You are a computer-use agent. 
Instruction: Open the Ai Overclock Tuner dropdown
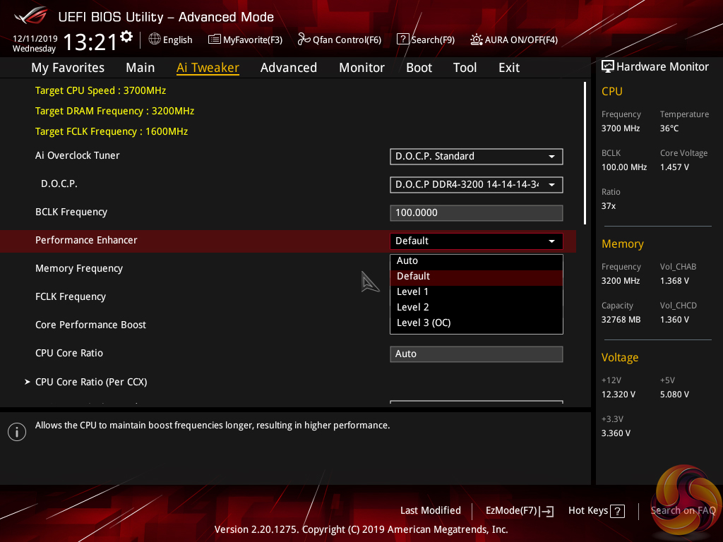point(476,156)
